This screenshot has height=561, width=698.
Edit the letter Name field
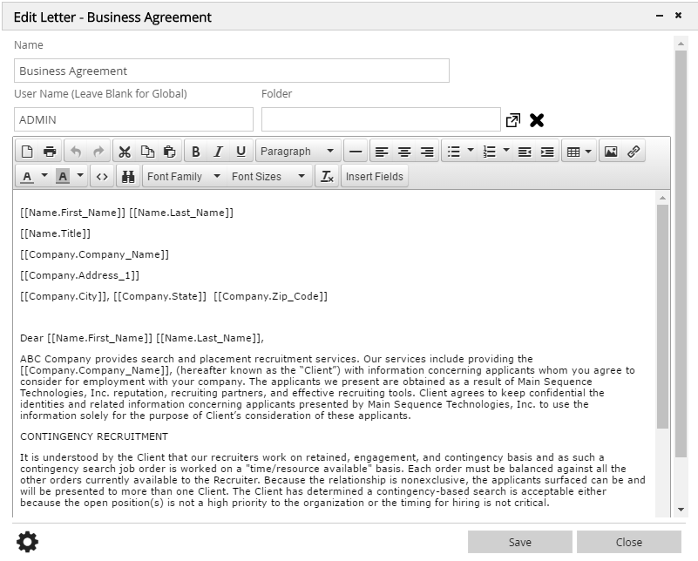point(232,71)
